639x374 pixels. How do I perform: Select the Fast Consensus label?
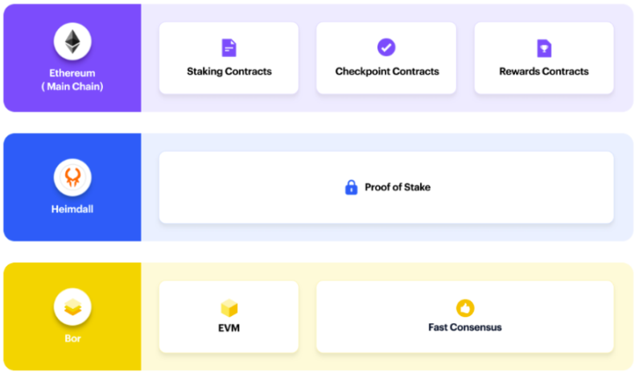pyautogui.click(x=465, y=327)
